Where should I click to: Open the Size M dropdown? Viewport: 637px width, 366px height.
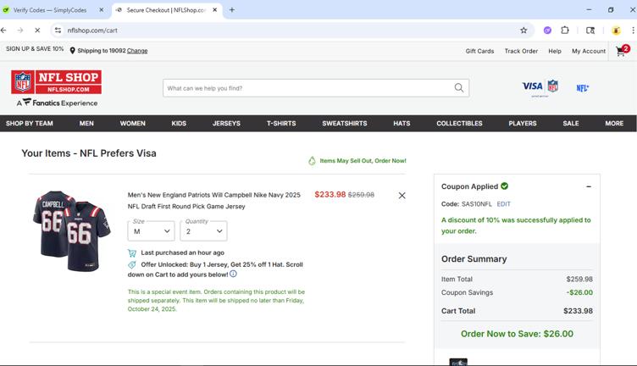tap(151, 230)
